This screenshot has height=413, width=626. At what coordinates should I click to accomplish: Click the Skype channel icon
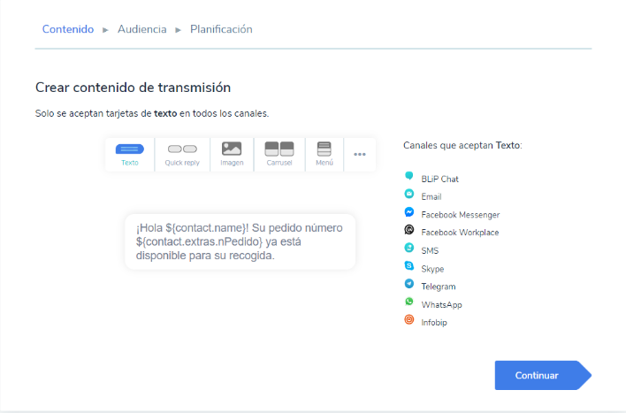click(x=408, y=265)
